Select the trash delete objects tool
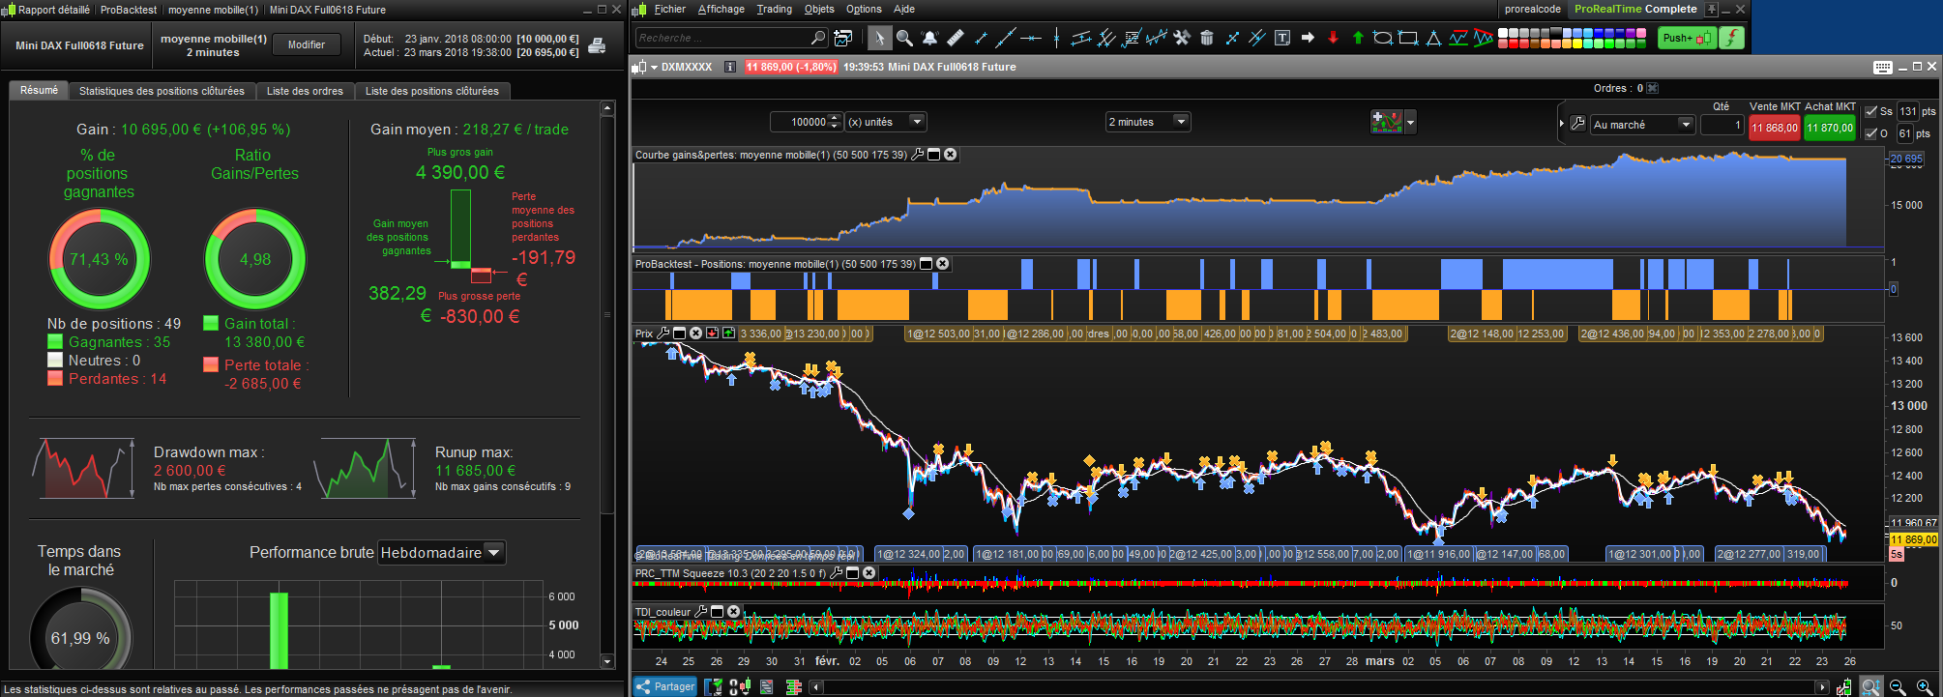The height and width of the screenshot is (697, 1943). (x=1207, y=38)
